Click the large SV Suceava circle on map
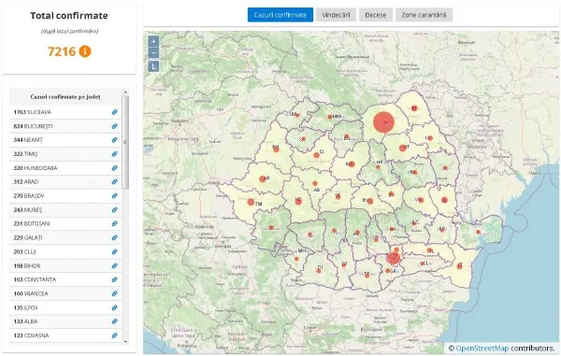Screen dimensions: 561x356 [383, 121]
